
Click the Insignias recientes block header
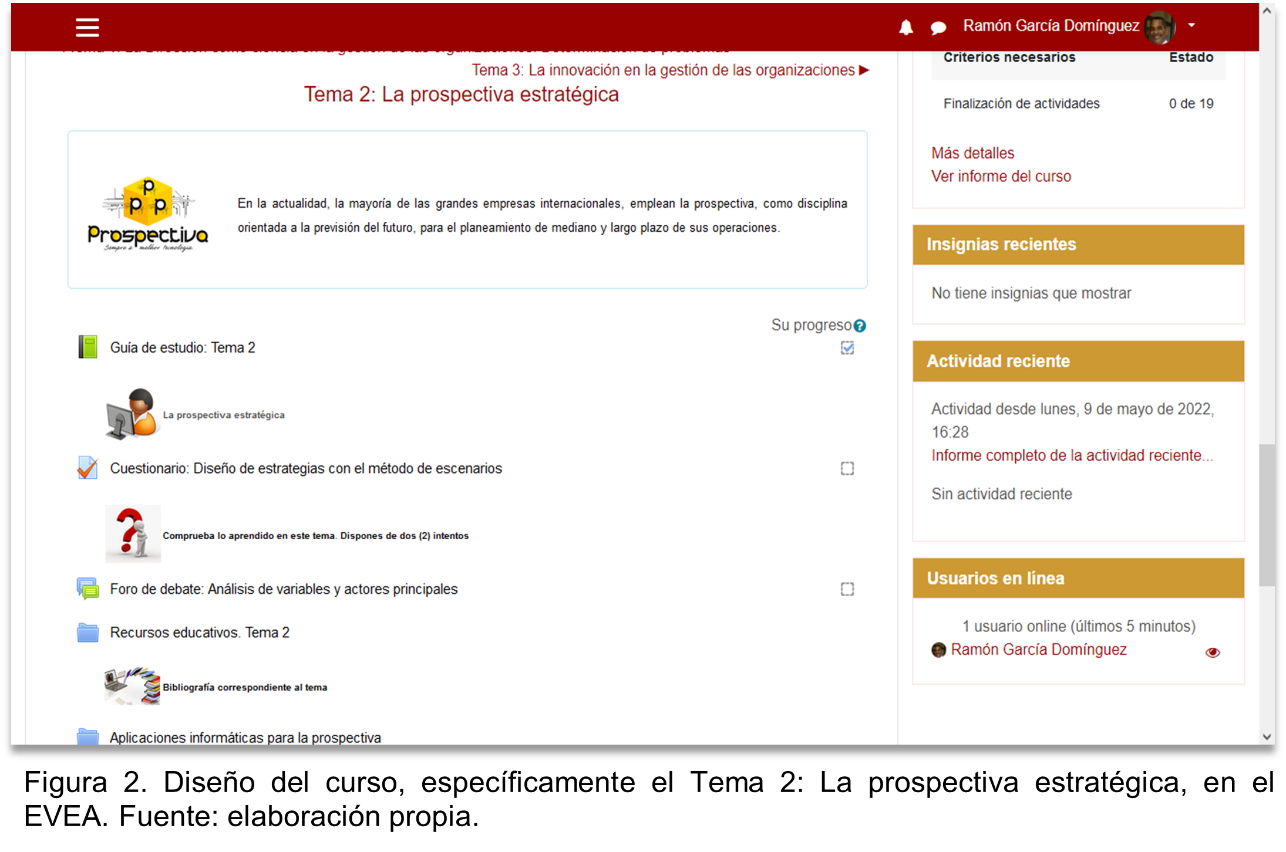(x=1078, y=245)
